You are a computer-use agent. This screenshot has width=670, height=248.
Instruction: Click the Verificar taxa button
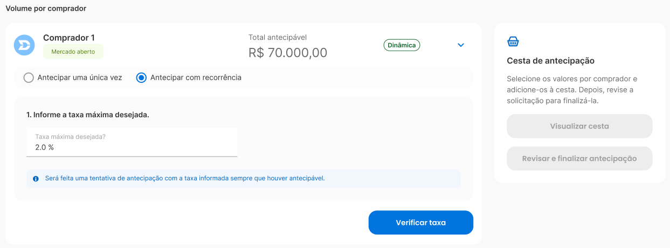tap(421, 223)
